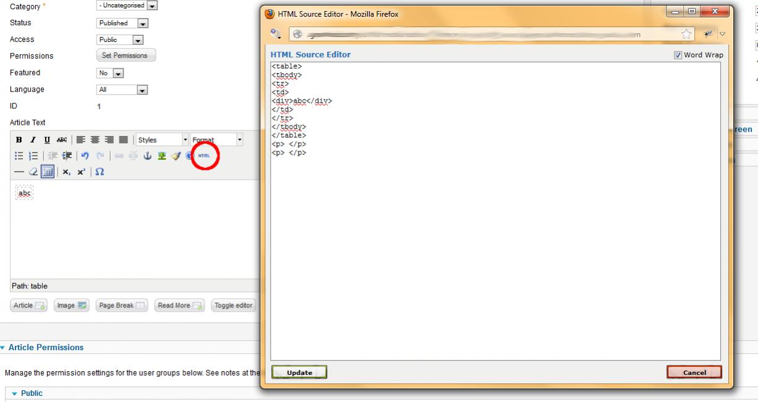The image size is (758, 402).
Task: Toggle italic formatting in article editor
Action: pyautogui.click(x=33, y=140)
